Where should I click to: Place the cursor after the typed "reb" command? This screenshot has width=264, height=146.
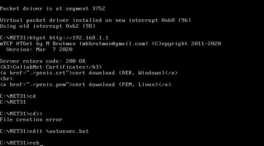click(41, 143)
